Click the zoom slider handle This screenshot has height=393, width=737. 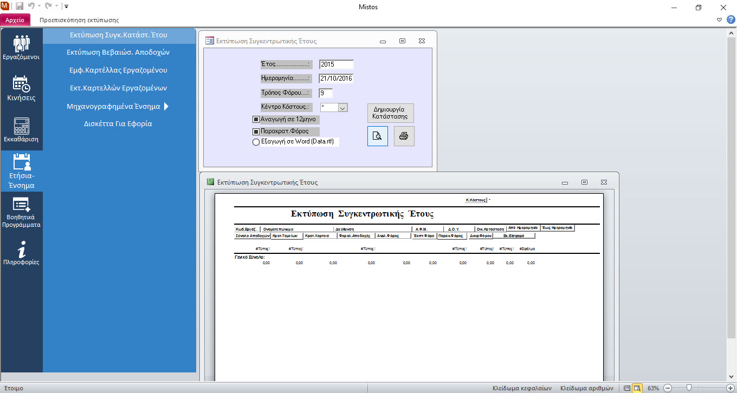point(689,388)
